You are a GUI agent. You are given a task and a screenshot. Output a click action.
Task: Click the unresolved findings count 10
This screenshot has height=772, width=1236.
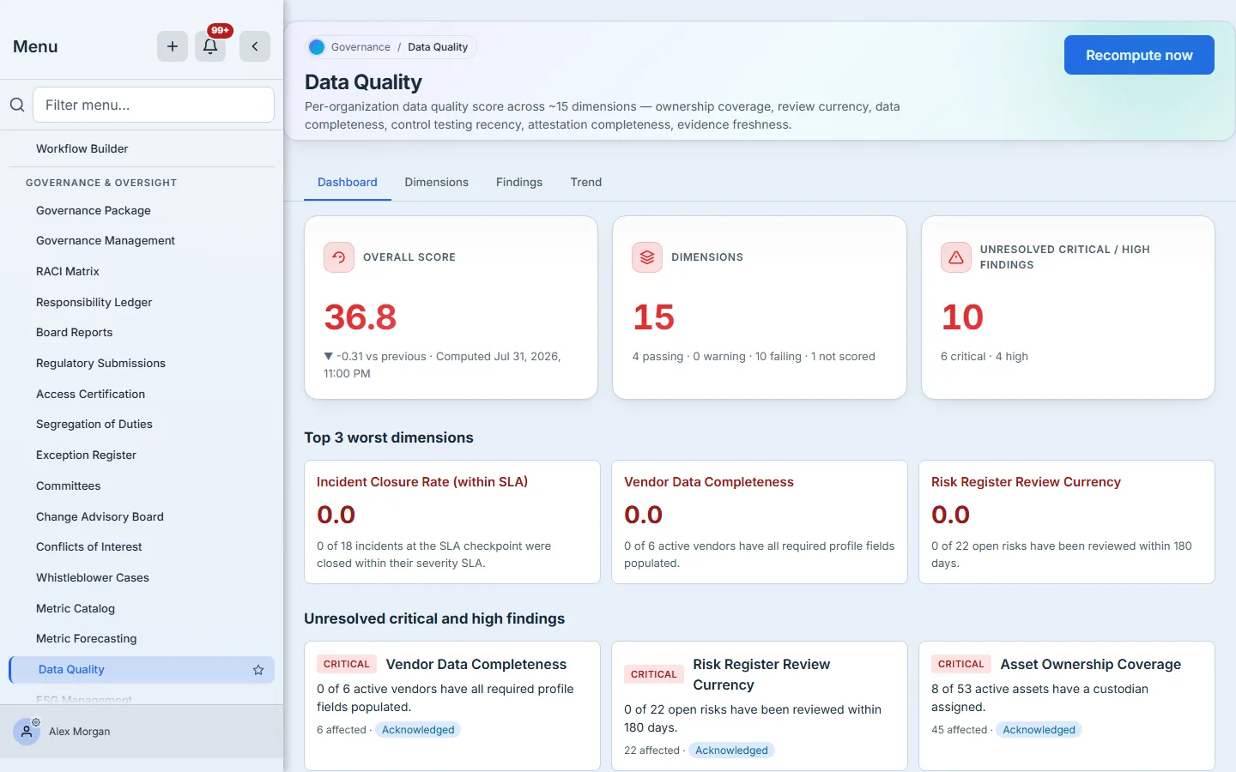click(962, 317)
